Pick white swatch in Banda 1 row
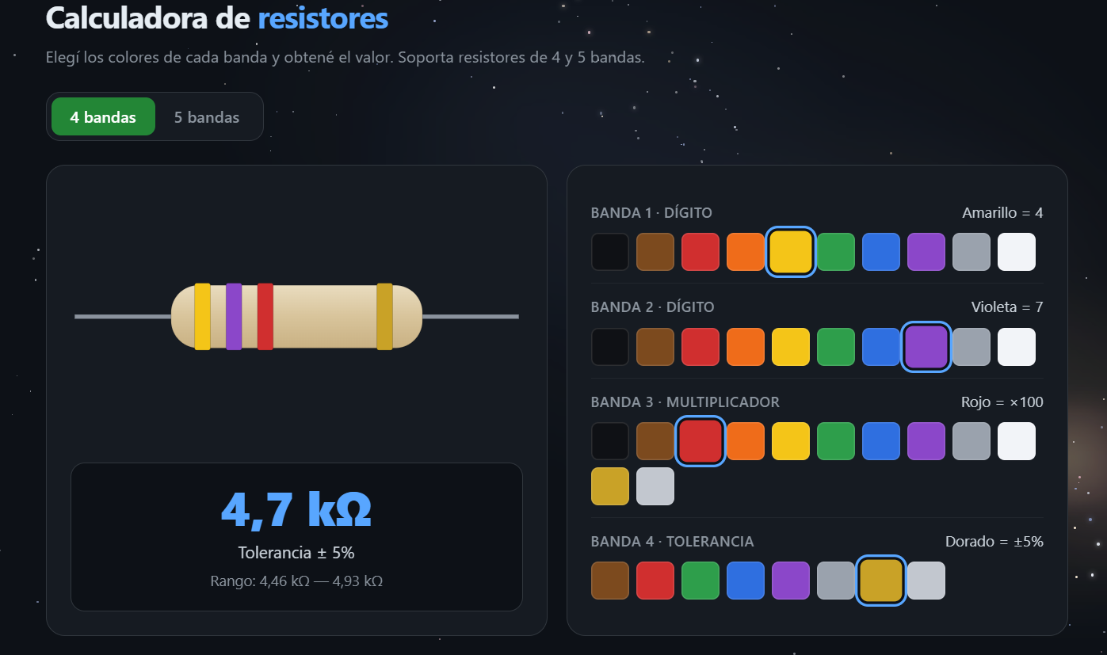Viewport: 1107px width, 655px height. [1017, 252]
